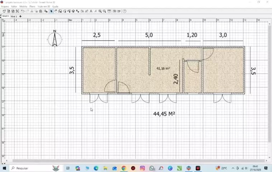Click the 44,45 M² text label
272x172 pixels.
164,114
